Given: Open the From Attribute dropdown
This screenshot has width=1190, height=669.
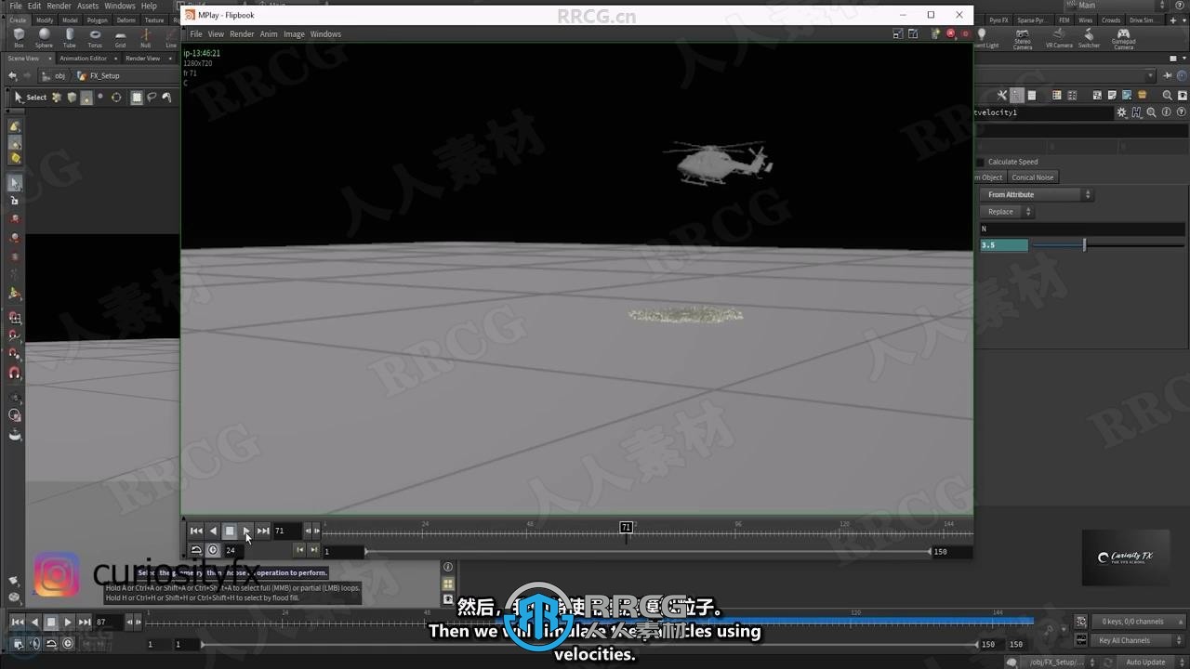Looking at the screenshot, I should coord(1037,194).
